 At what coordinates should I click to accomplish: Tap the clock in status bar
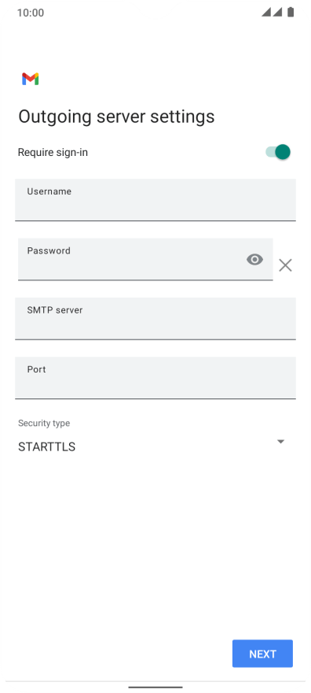tap(31, 13)
